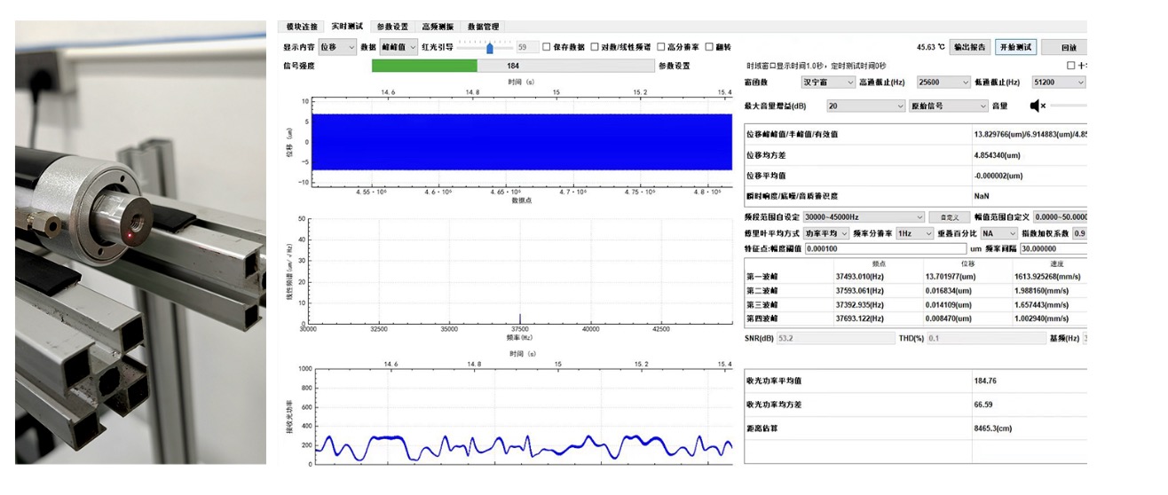Open the 数据 dropdown showing 峰峰值
The height and width of the screenshot is (495, 1168).
[399, 47]
